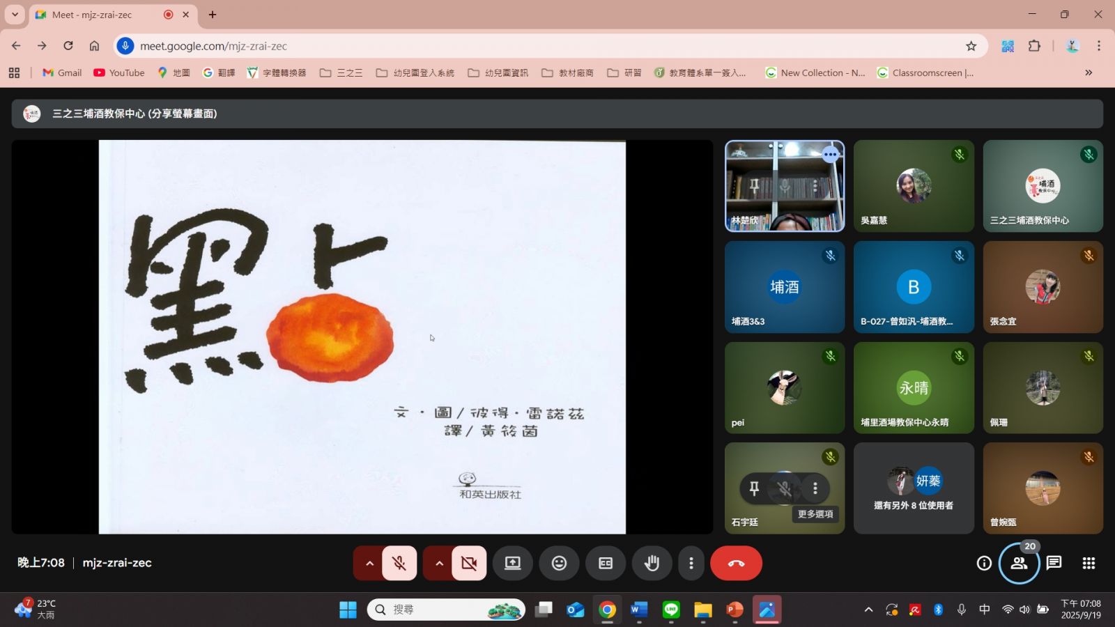Open the emoji reactions button
The image size is (1115, 627).
point(559,563)
